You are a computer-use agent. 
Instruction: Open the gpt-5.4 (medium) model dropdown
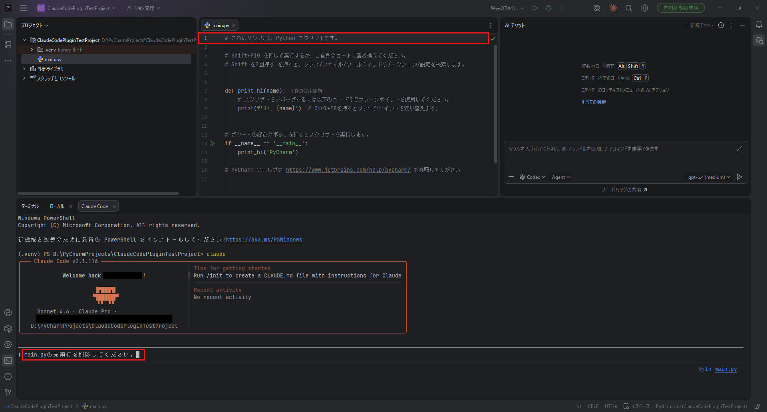[709, 177]
